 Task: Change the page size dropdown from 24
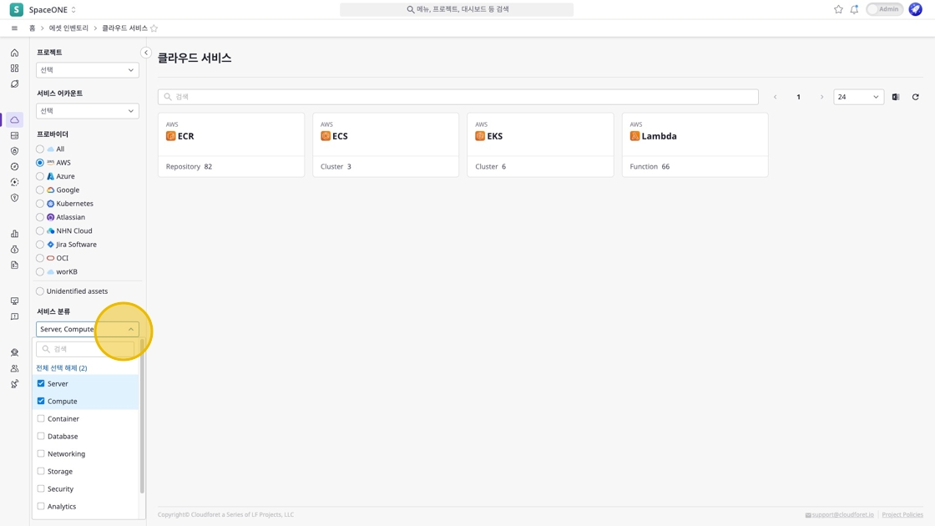click(858, 97)
